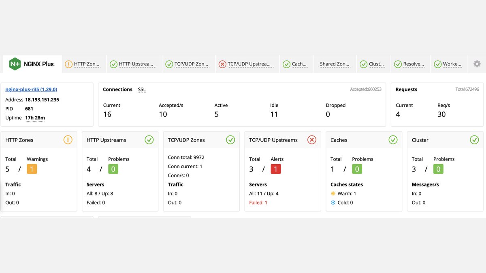Click the Req/s value 30

(x=441, y=114)
